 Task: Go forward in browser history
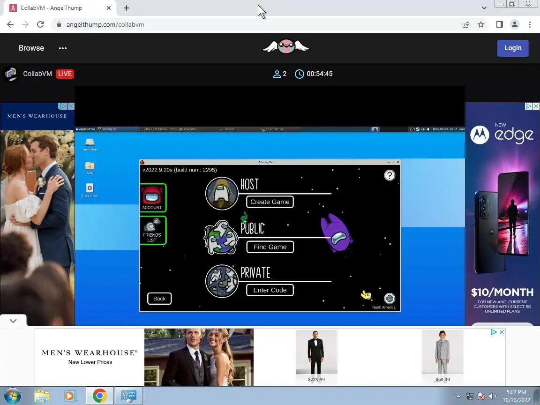[25, 24]
